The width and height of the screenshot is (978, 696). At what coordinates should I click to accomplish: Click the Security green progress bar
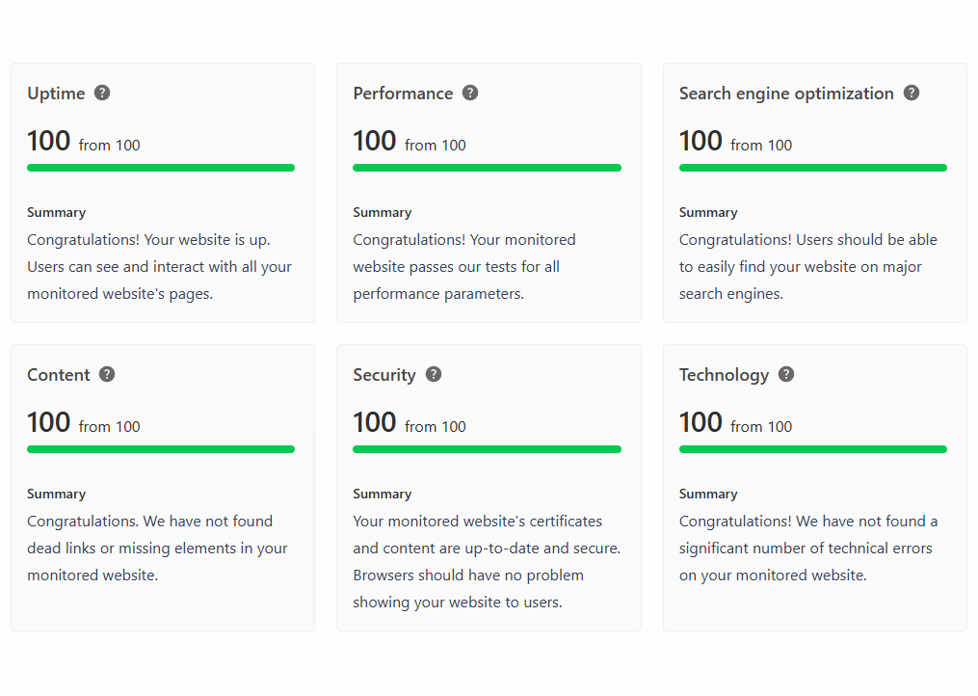tap(487, 449)
